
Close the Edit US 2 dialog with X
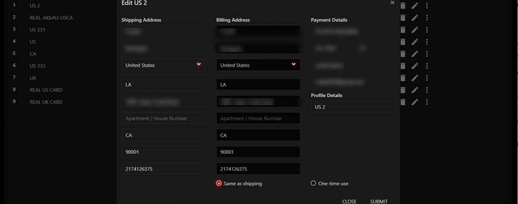tap(393, 3)
